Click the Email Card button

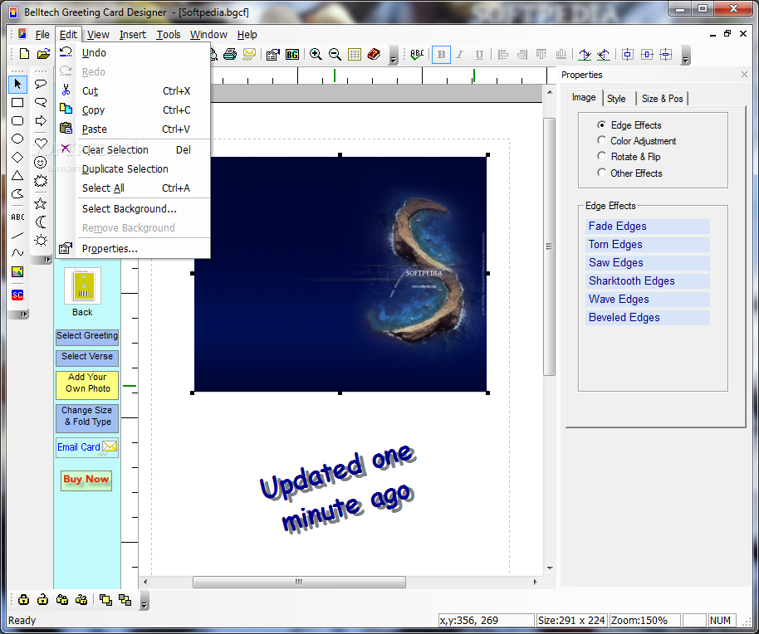[87, 447]
